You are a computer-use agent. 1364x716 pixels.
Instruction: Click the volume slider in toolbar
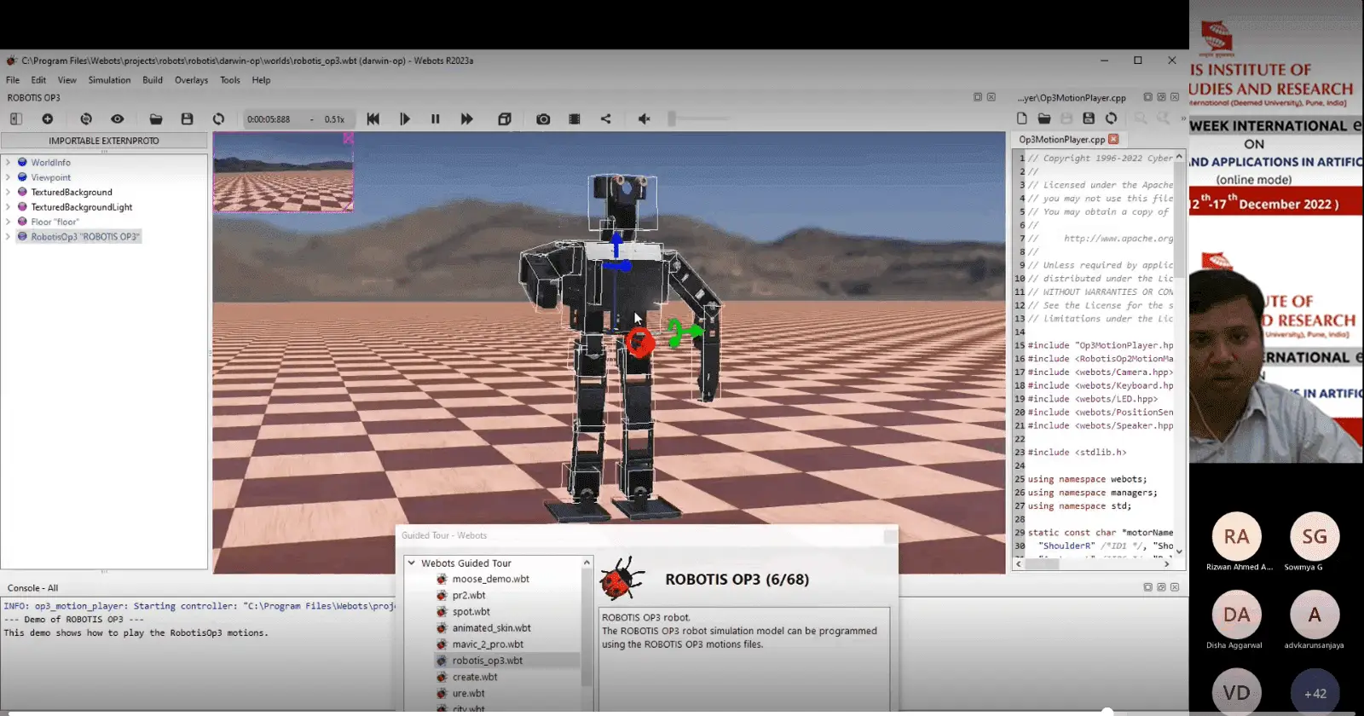[699, 119]
